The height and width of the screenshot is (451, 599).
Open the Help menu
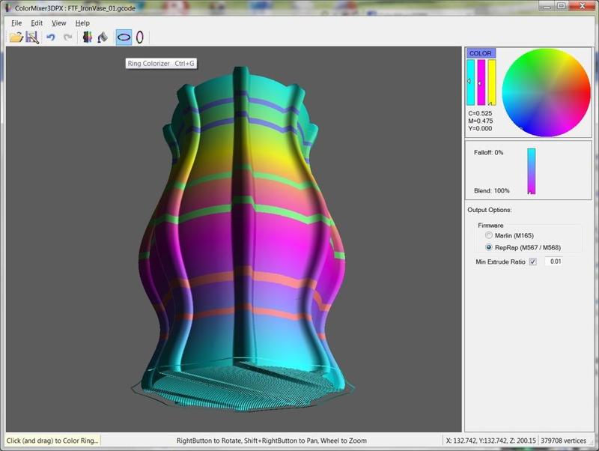point(82,23)
